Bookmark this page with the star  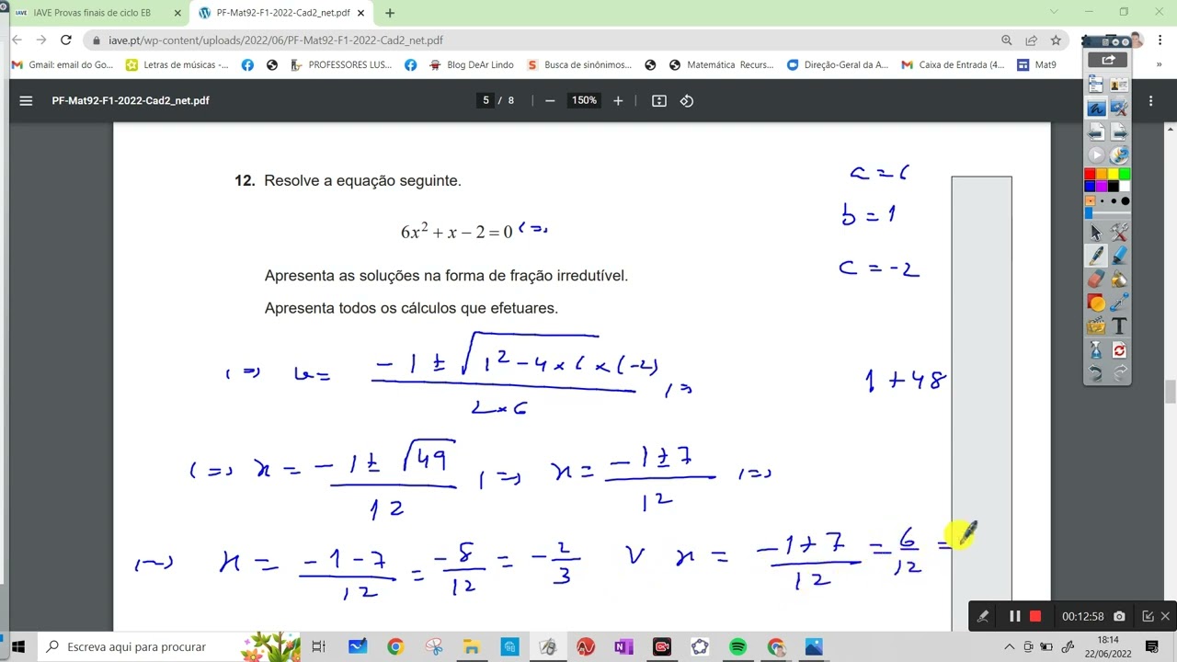click(x=1056, y=40)
